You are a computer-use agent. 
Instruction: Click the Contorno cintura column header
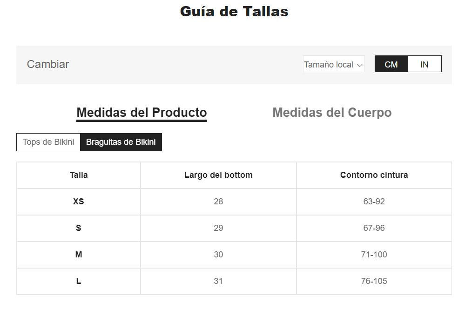(374, 175)
